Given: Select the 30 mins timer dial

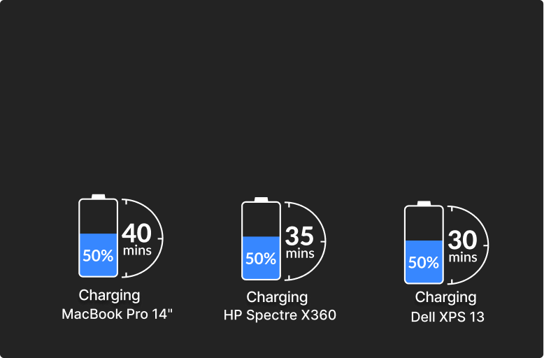Looking at the screenshot, I should click(x=468, y=245).
